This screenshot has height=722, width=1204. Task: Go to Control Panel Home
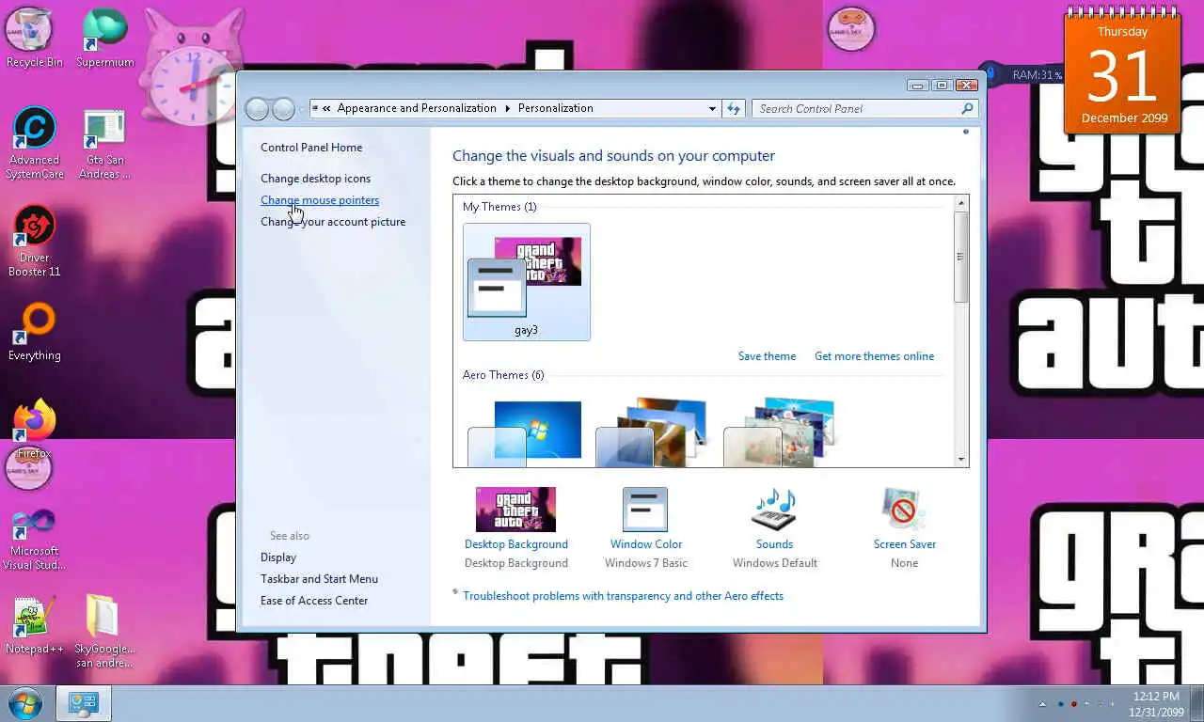(x=311, y=148)
